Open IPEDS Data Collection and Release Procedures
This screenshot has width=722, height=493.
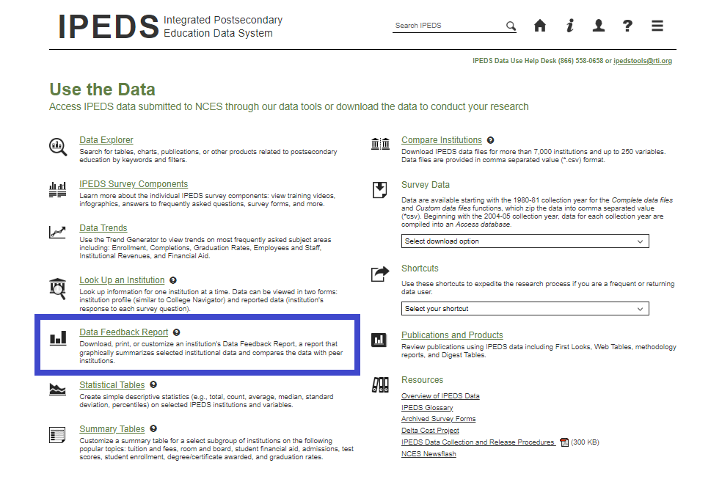[x=478, y=442]
